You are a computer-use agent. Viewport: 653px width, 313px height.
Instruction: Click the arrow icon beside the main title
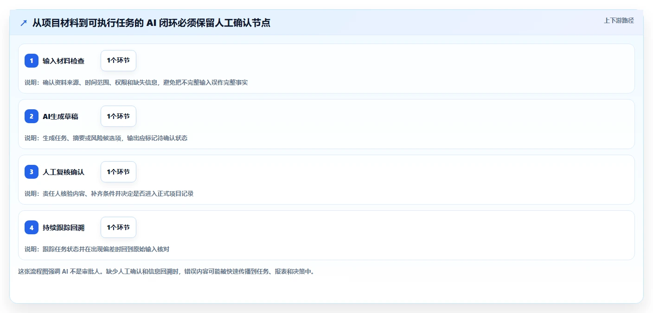coord(24,23)
